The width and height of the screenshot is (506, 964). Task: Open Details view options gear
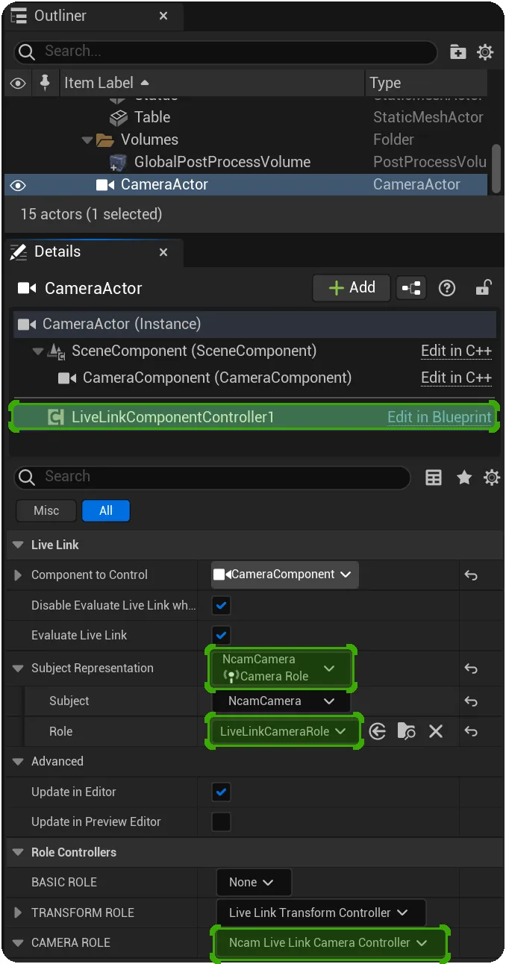[492, 478]
